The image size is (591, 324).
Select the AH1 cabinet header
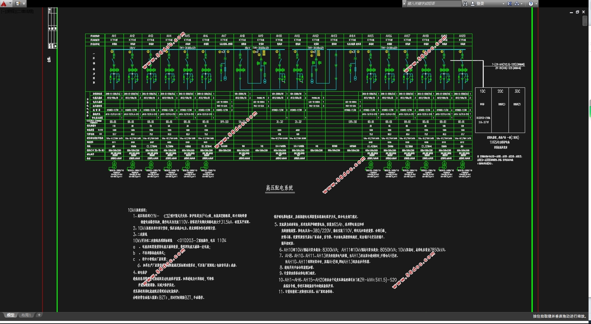[114, 36]
